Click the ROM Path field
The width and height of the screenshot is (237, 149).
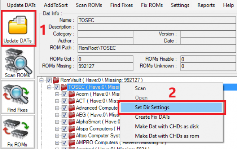tap(157, 48)
